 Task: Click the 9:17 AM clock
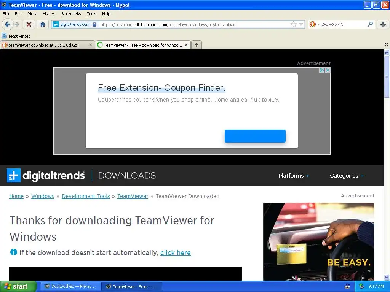tap(376, 286)
